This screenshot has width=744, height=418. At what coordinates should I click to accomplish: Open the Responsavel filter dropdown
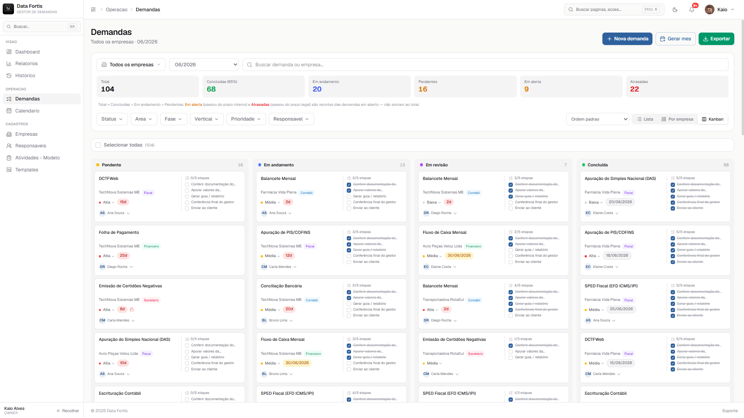click(291, 119)
